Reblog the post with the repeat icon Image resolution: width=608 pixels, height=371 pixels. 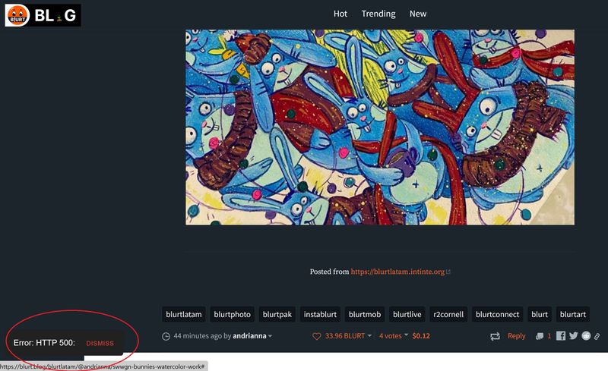point(496,336)
